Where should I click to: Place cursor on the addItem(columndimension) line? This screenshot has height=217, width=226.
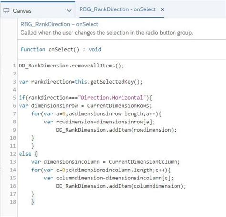click(121, 186)
